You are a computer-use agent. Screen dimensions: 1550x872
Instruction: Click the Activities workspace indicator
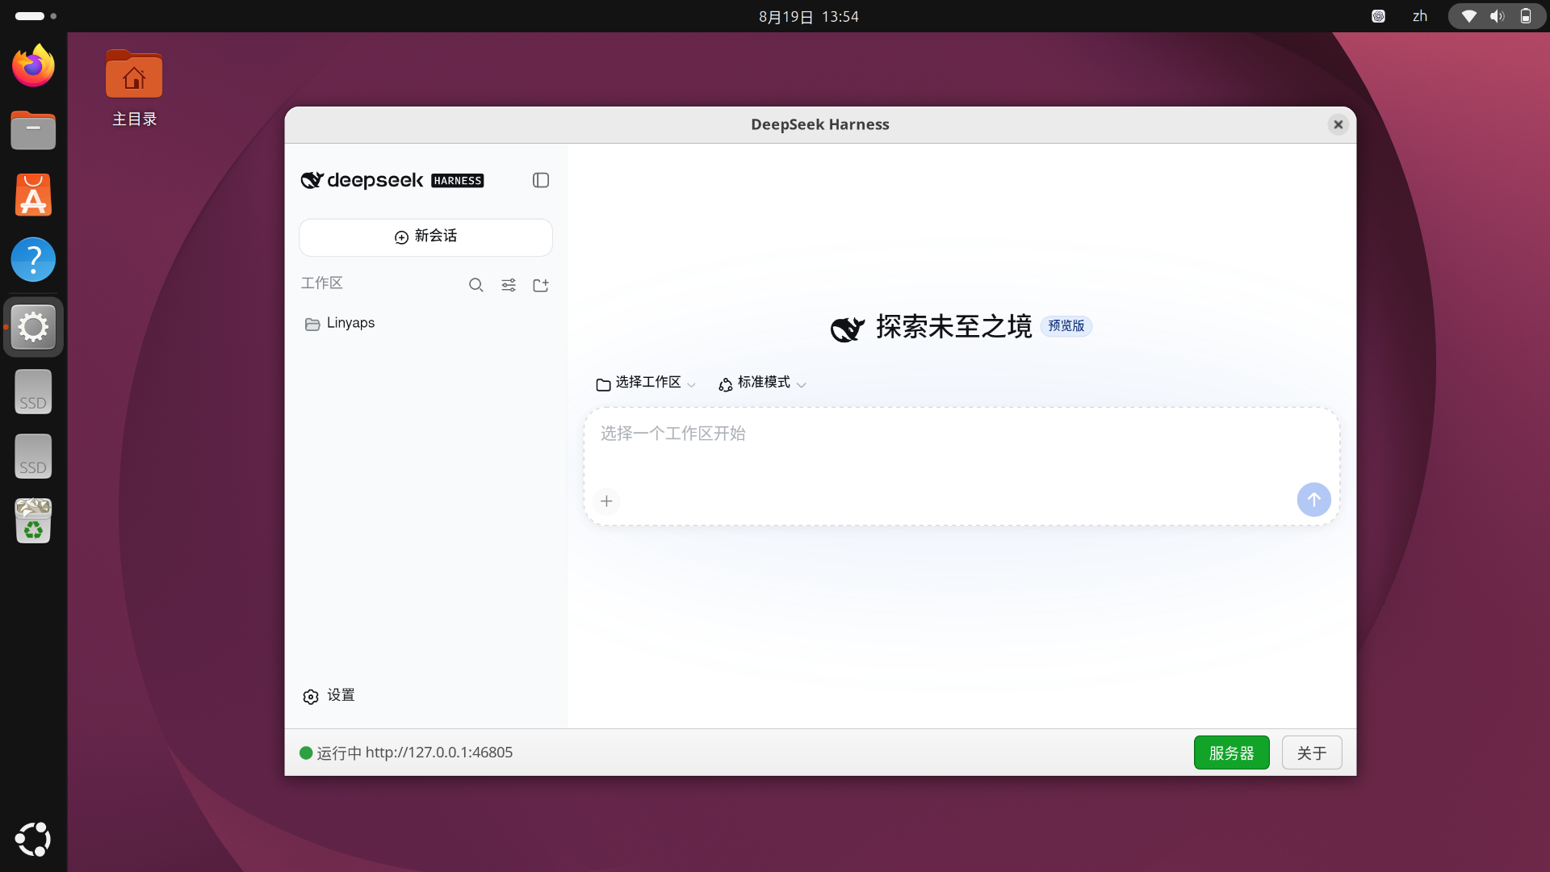coord(36,16)
